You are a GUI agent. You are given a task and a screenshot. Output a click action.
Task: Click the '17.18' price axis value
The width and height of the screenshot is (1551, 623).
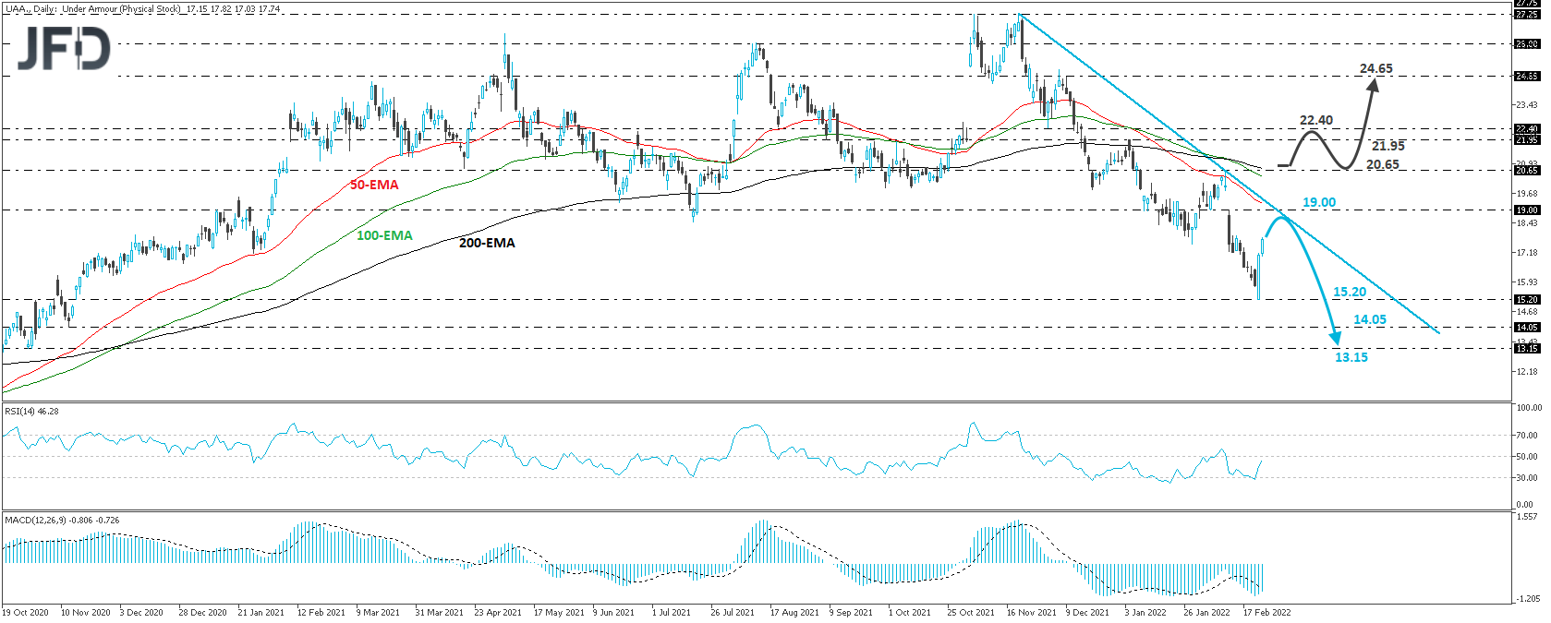pyautogui.click(x=1527, y=253)
